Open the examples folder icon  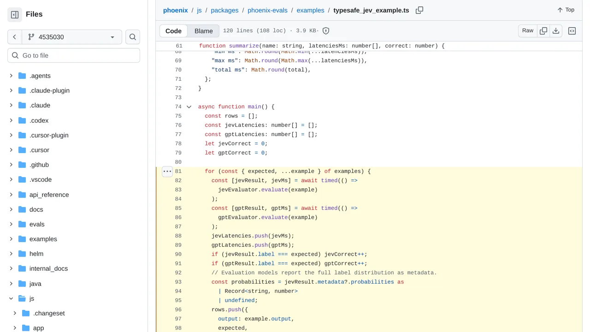click(22, 239)
